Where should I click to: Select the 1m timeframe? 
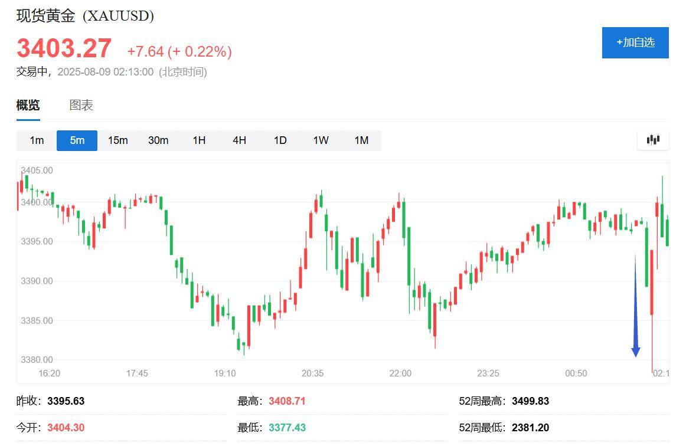37,140
